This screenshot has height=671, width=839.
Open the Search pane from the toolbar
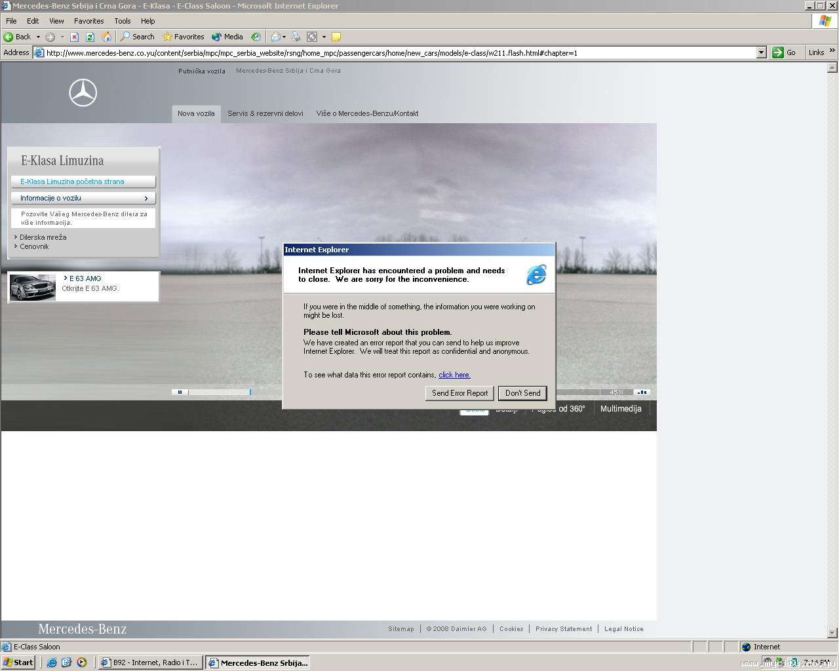tap(137, 37)
